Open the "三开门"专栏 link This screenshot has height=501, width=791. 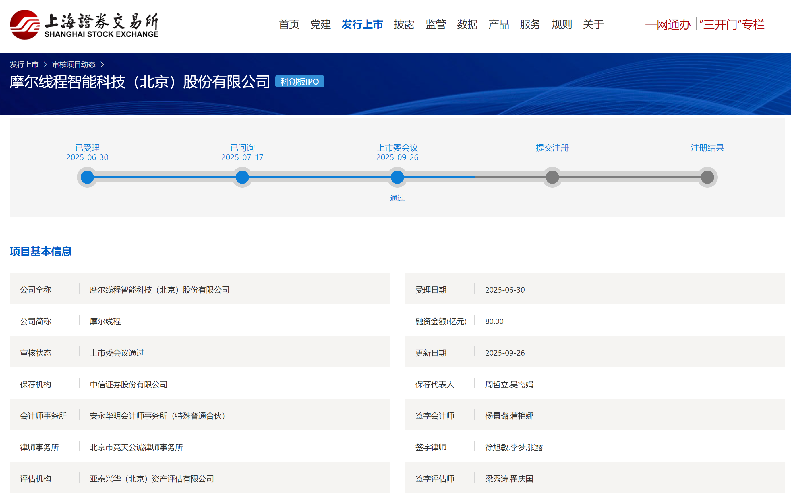pos(732,25)
